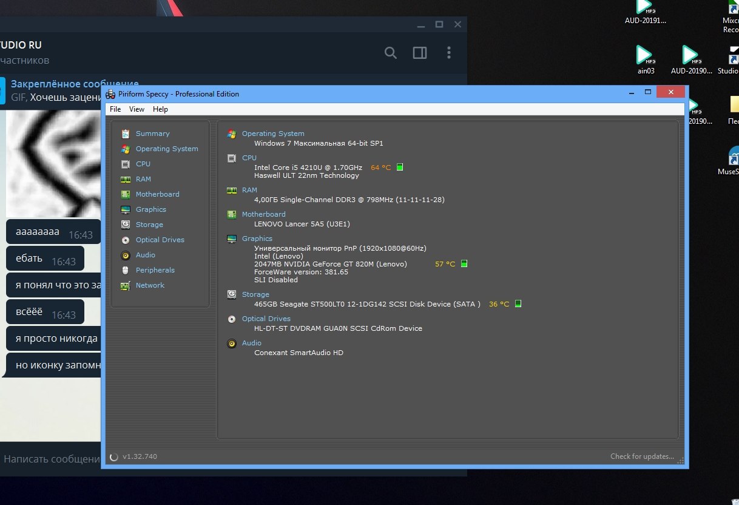This screenshot has height=505, width=739.
Task: Go to Peripherals sidebar label
Action: pyautogui.click(x=155, y=270)
